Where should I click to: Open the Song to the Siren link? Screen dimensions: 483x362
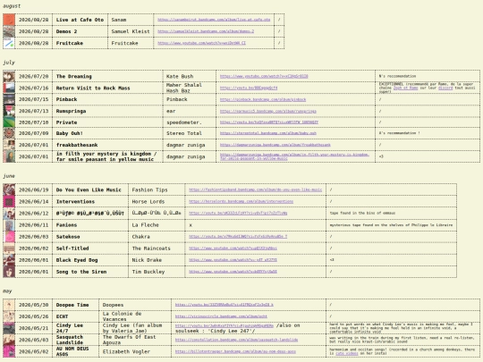[x=233, y=272]
